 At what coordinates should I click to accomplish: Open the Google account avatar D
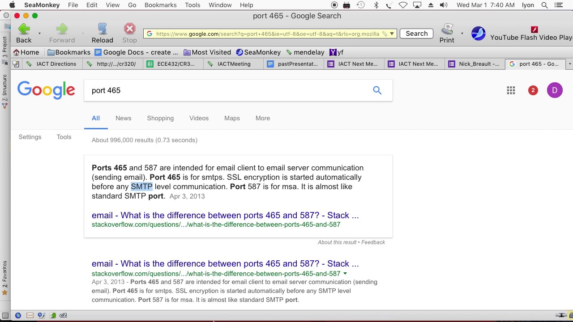coord(555,90)
